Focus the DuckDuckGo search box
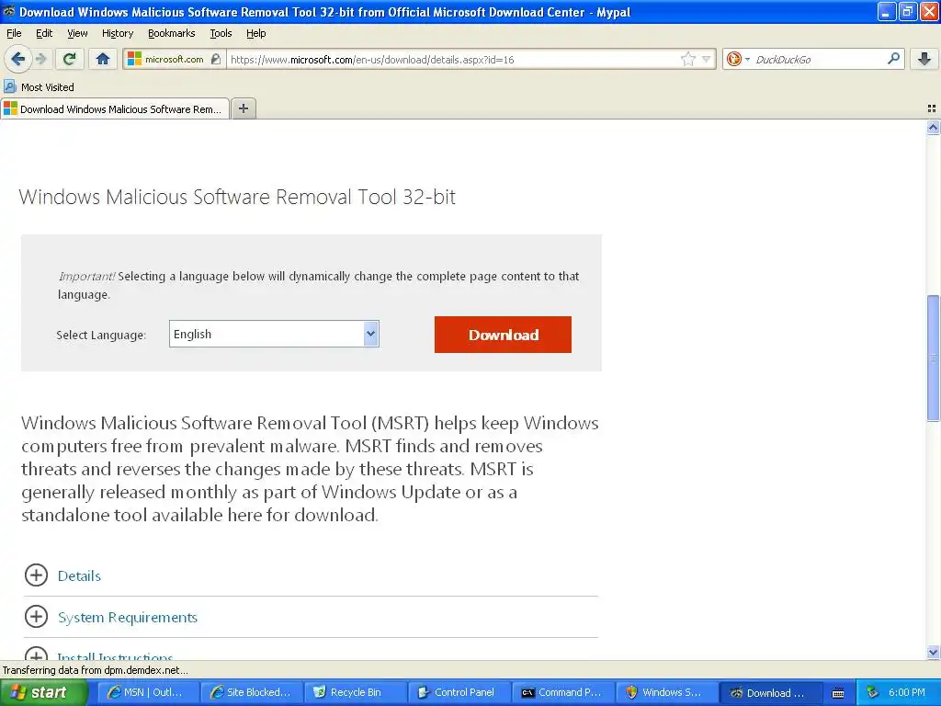The height and width of the screenshot is (706, 941). click(816, 60)
